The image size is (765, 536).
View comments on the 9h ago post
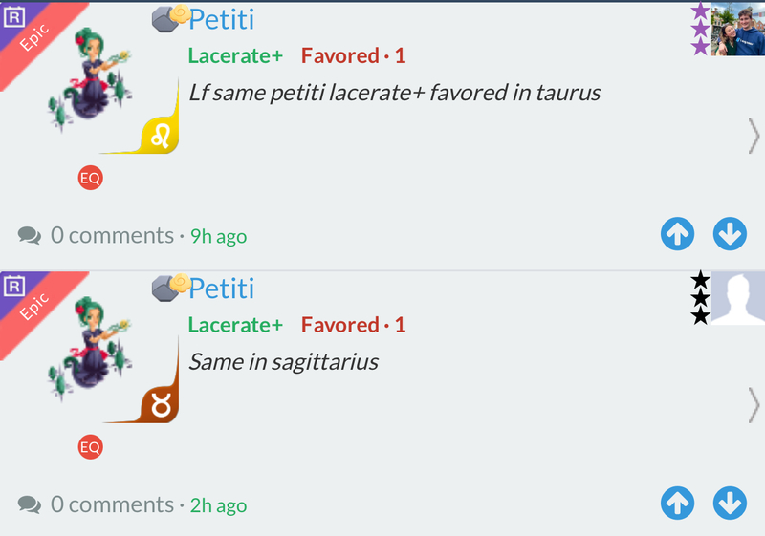click(x=96, y=235)
